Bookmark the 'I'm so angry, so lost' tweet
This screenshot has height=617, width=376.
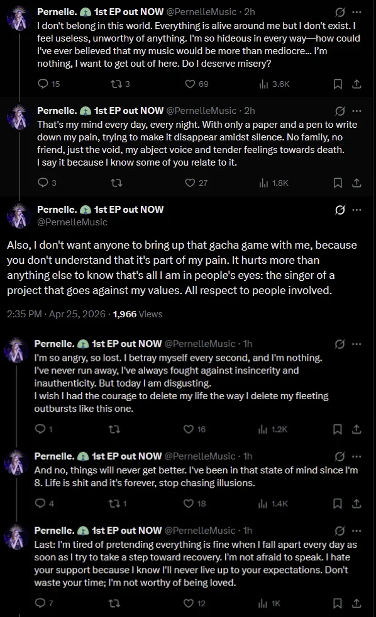click(x=338, y=429)
